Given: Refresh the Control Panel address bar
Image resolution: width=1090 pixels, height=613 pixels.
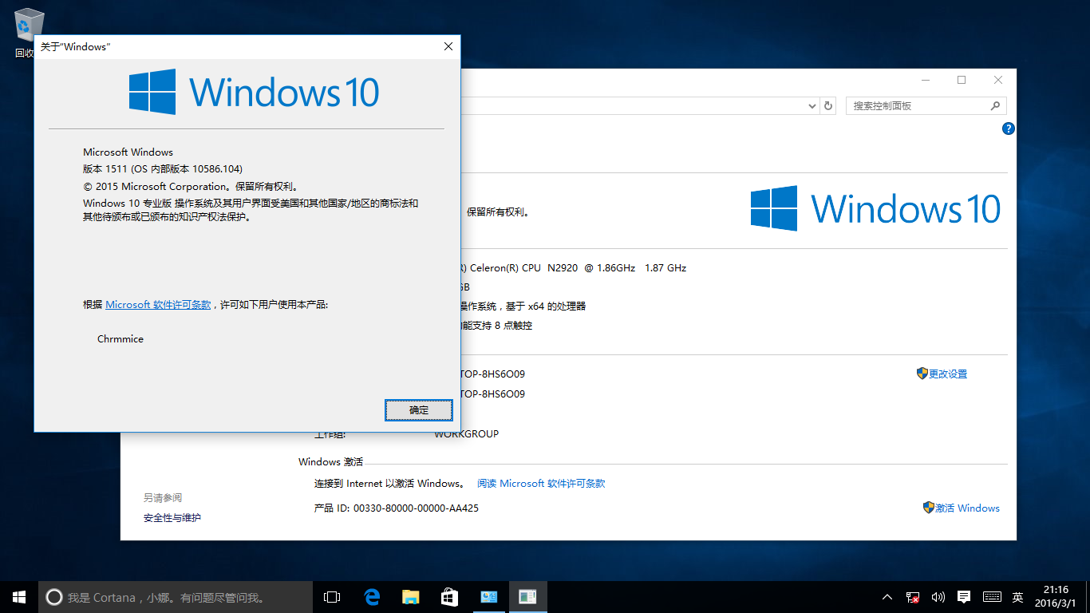Looking at the screenshot, I should pos(828,105).
